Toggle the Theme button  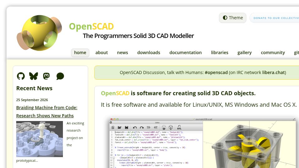[233, 18]
